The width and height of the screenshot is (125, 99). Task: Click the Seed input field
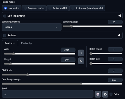pos(48,94)
